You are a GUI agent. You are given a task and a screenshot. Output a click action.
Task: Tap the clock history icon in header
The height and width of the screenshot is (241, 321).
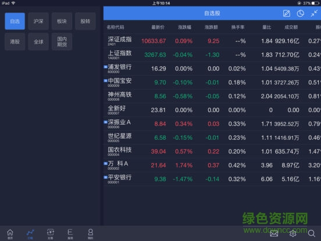(300, 13)
